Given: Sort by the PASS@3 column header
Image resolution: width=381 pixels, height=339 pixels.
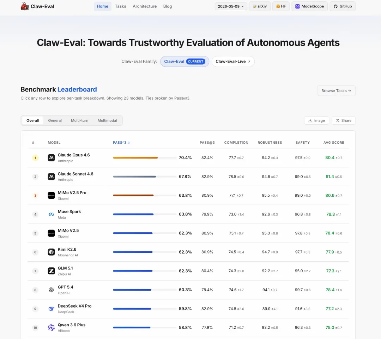Looking at the screenshot, I should click(x=207, y=143).
